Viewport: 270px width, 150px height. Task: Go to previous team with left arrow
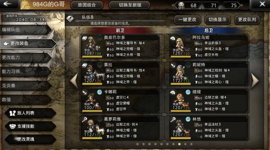pos(74,81)
